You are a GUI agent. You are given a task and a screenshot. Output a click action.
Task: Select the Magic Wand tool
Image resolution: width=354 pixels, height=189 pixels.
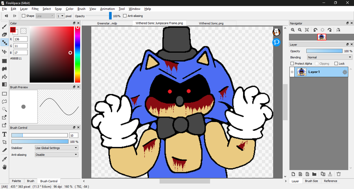click(4, 109)
